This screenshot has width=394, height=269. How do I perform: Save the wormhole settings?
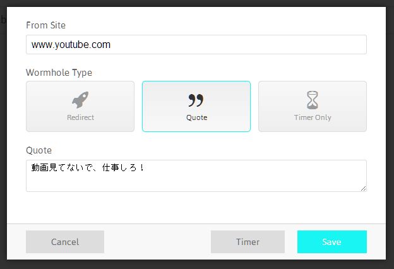(332, 242)
